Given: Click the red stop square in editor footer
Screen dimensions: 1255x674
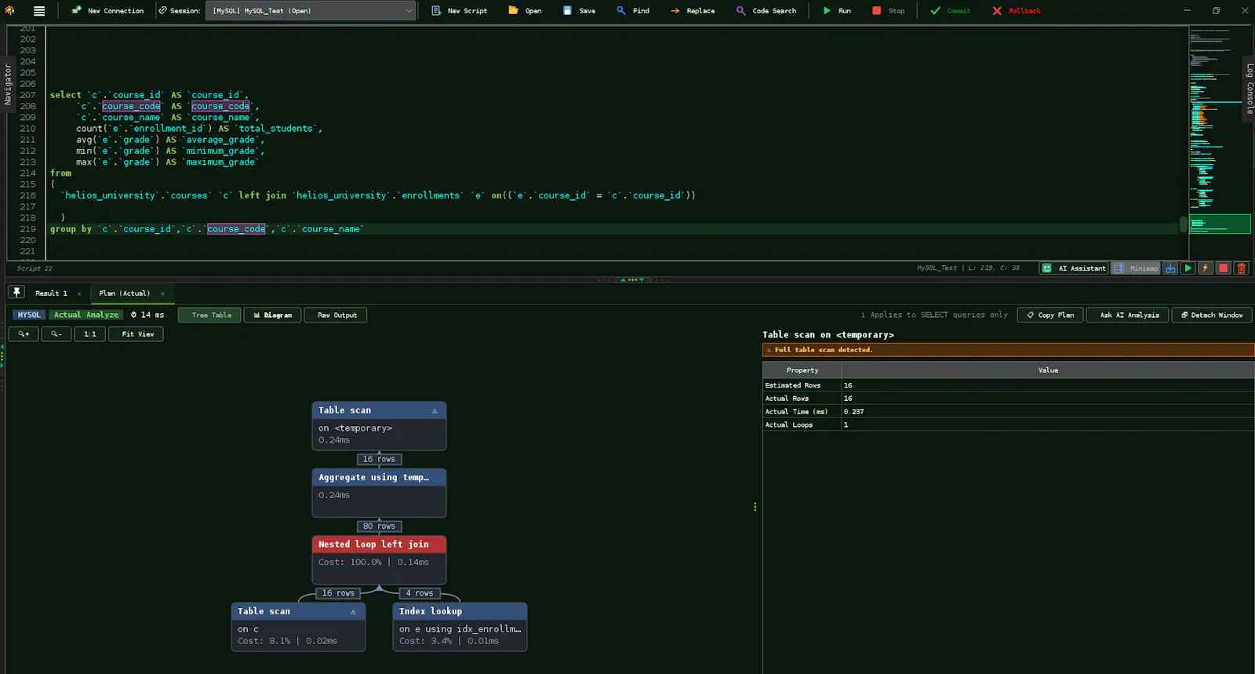Looking at the screenshot, I should pos(1223,268).
